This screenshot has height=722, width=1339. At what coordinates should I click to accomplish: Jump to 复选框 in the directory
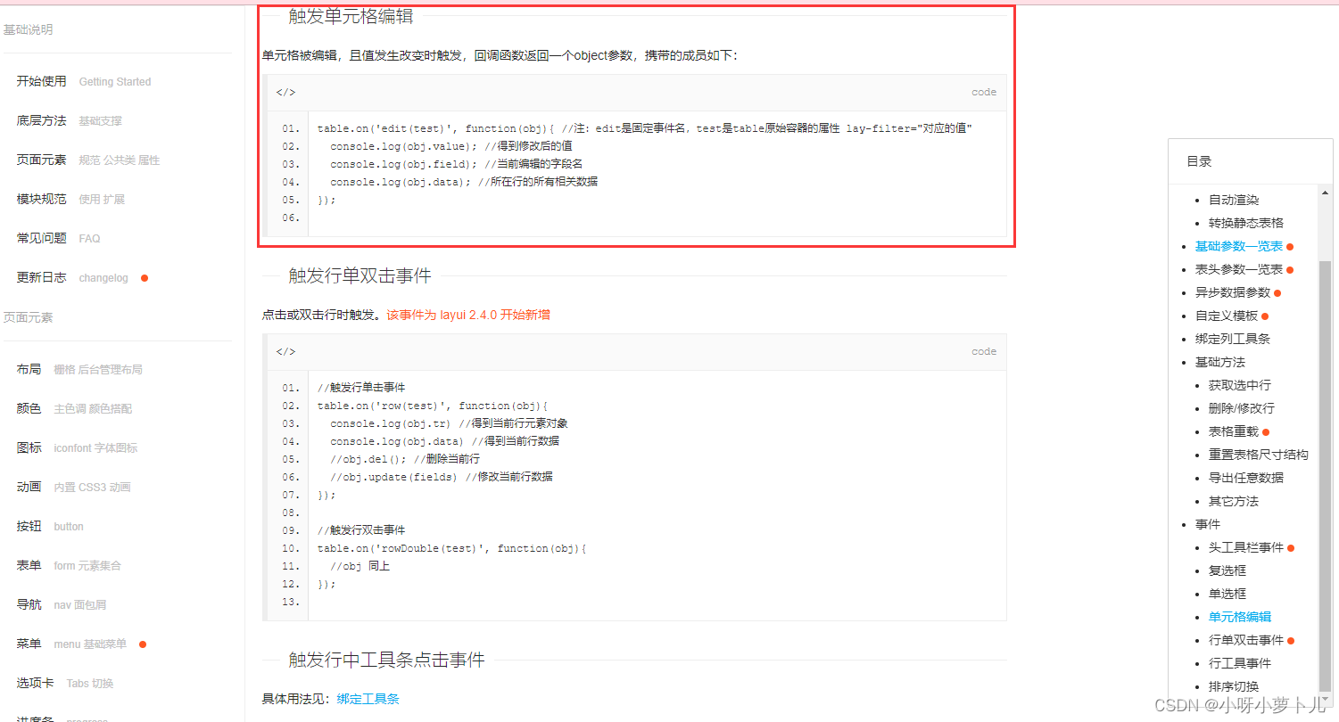1227,570
